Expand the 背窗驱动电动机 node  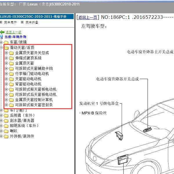[6, 84]
